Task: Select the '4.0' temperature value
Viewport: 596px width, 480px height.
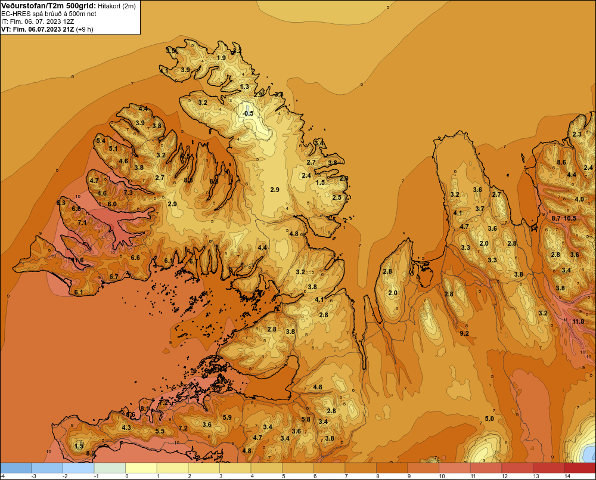Action: (x=579, y=199)
